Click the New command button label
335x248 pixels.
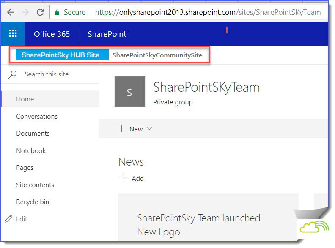tap(136, 129)
